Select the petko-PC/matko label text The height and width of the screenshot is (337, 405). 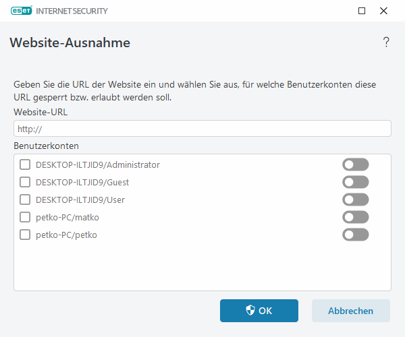67,217
